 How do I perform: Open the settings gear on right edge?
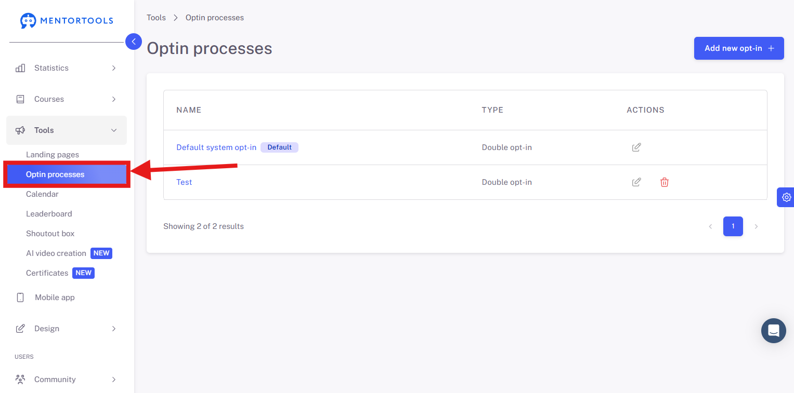pyautogui.click(x=786, y=197)
